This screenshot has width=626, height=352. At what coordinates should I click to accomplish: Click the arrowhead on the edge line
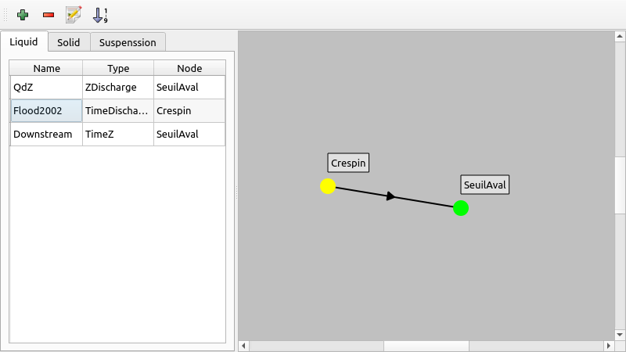pos(391,196)
